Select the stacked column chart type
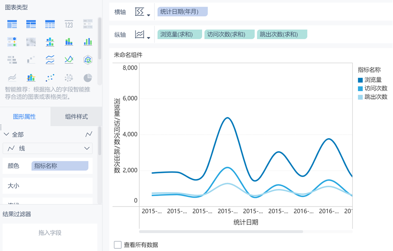This screenshot has width=393, height=251. (x=69, y=42)
